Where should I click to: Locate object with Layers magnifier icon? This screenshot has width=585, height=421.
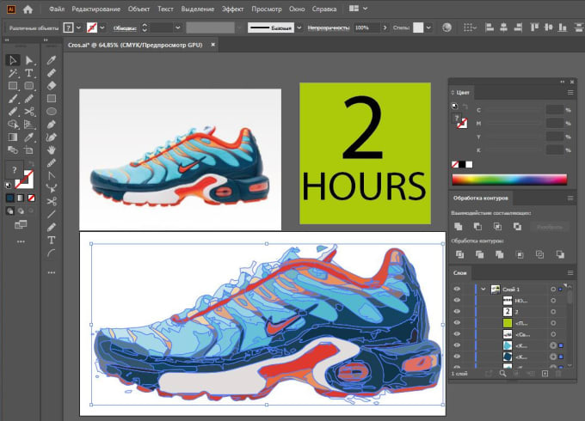click(503, 373)
